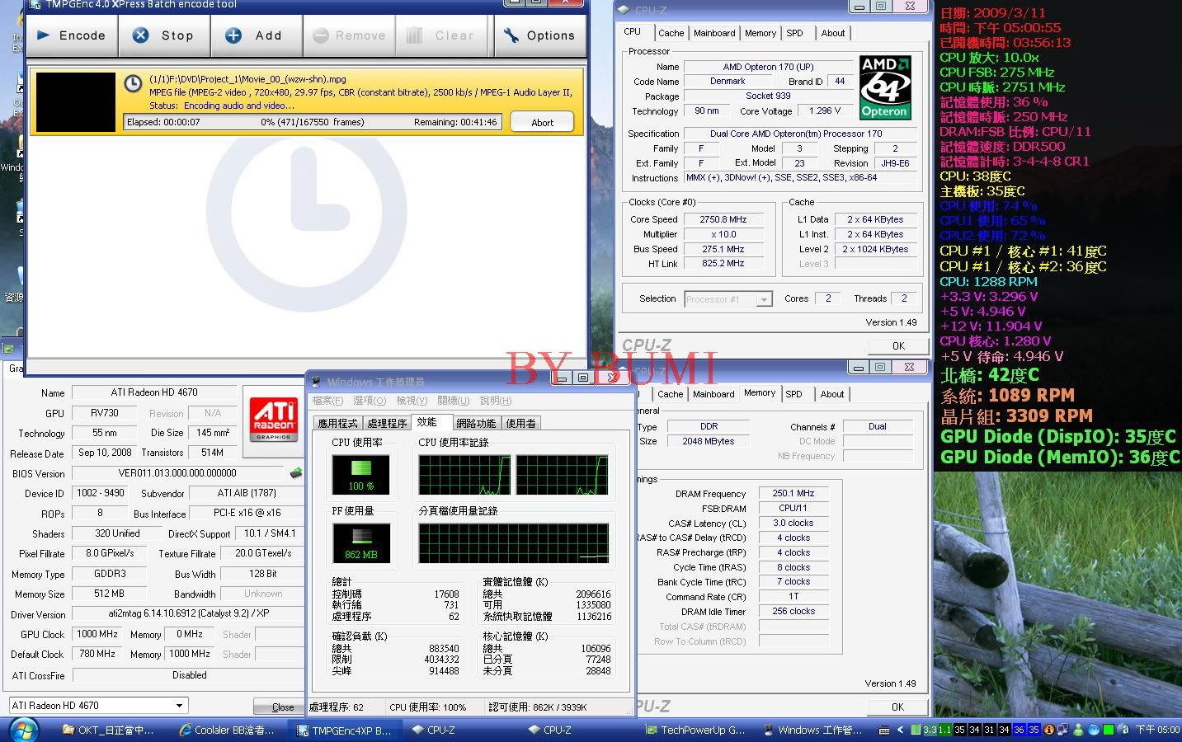Click the BIOS Version field in GPU-Z
1182x742 pixels.
(x=177, y=473)
